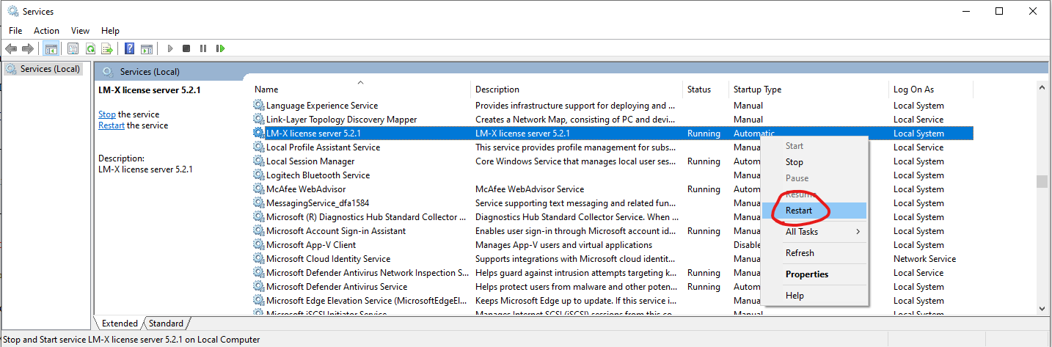Select the Link-Layer Topology Discovery Mapper service
Image resolution: width=1052 pixels, height=347 pixels.
341,120
